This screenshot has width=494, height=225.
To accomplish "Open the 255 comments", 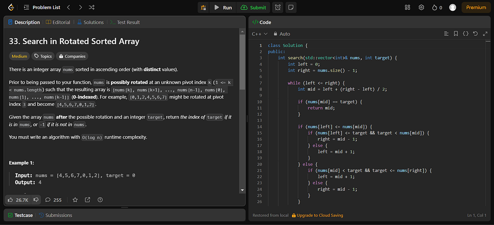I will (x=54, y=200).
